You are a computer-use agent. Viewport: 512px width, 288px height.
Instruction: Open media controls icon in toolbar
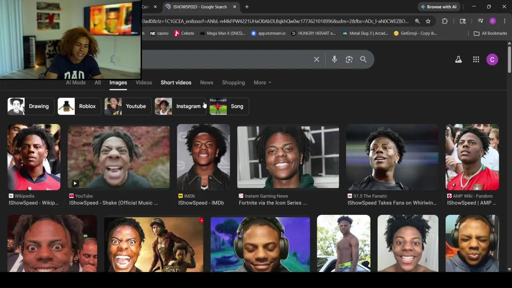[481, 21]
